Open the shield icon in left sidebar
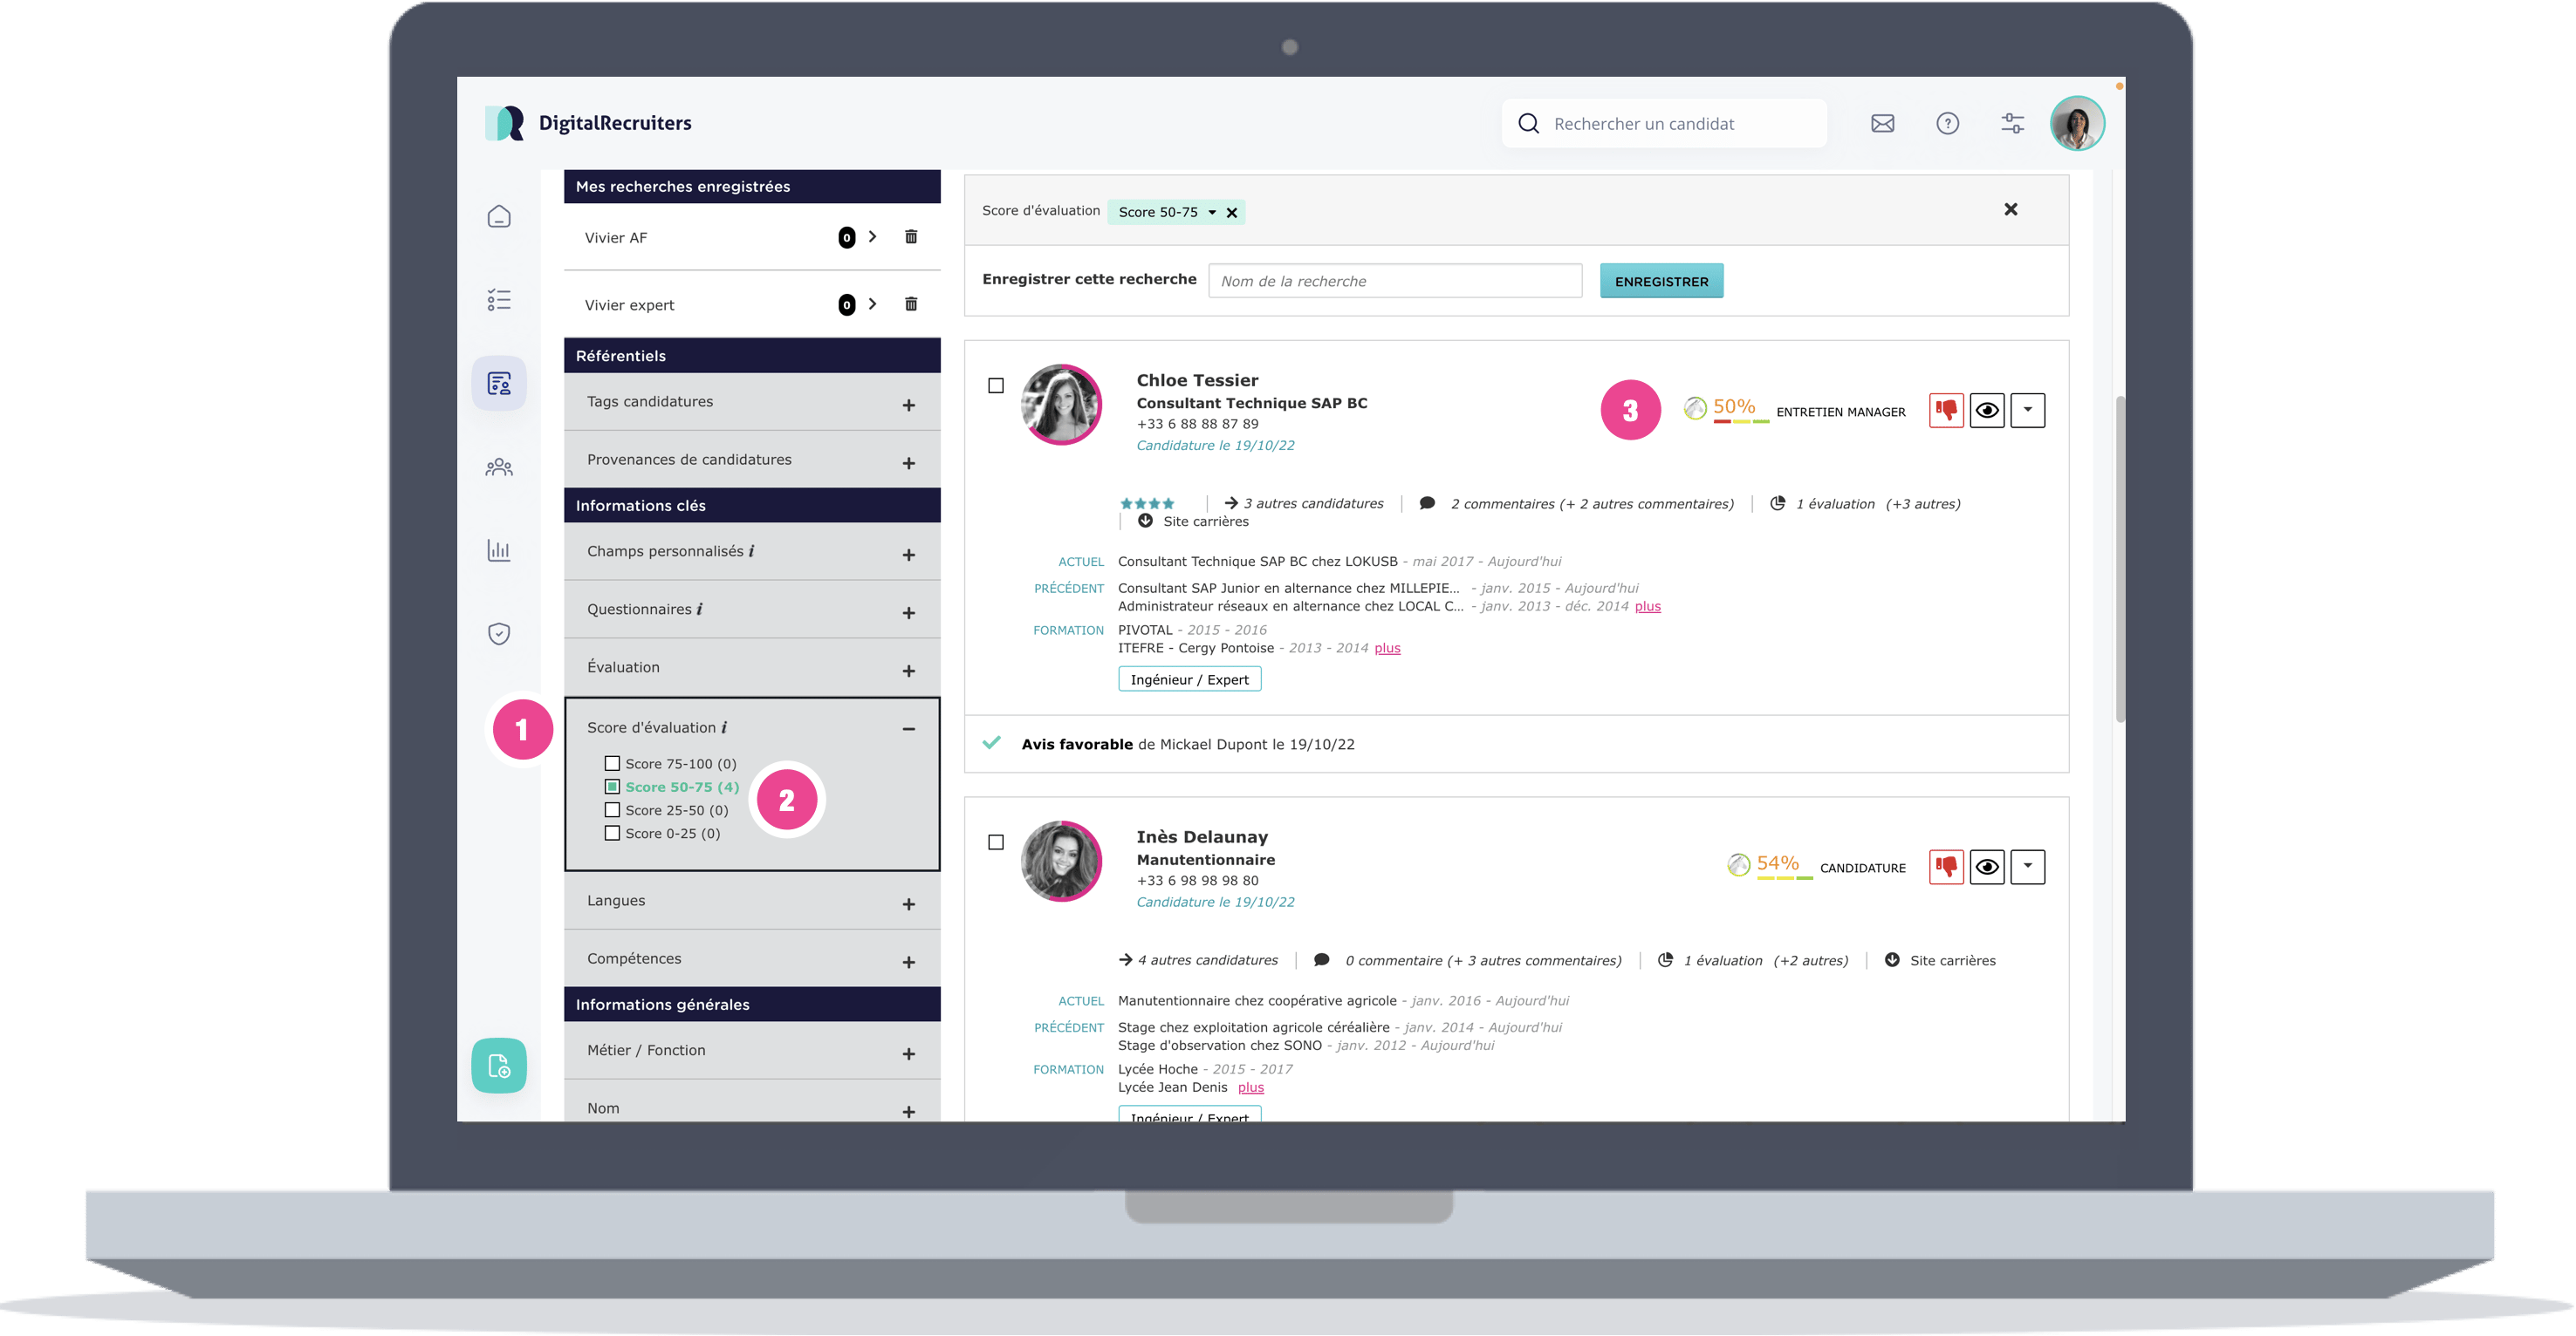This screenshot has height=1336, width=2576. (499, 633)
